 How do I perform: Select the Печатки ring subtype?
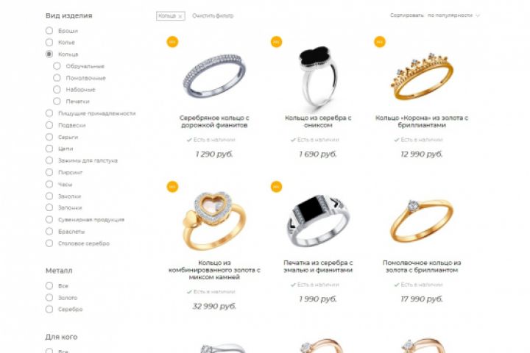(x=57, y=101)
